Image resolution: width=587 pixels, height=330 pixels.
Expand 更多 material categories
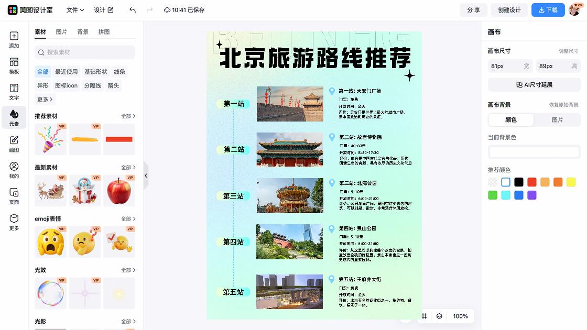45,99
